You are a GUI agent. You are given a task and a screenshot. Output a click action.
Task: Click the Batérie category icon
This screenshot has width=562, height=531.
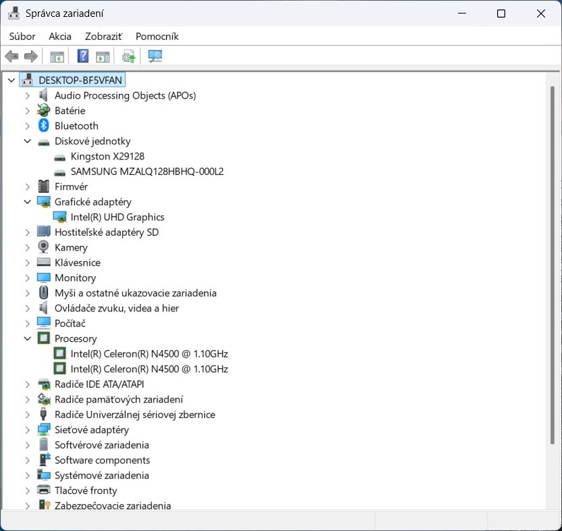point(43,110)
